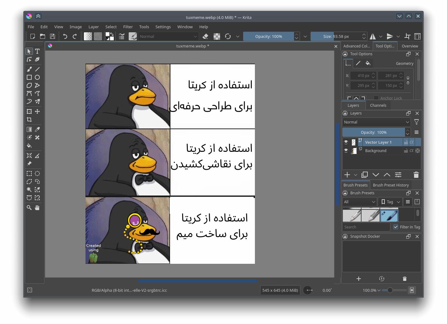Activate the Pan hand tool
Viewport: 447px width, 324px height.
[x=37, y=208]
